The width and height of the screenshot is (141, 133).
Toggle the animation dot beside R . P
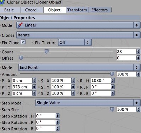(x=78, y=87)
